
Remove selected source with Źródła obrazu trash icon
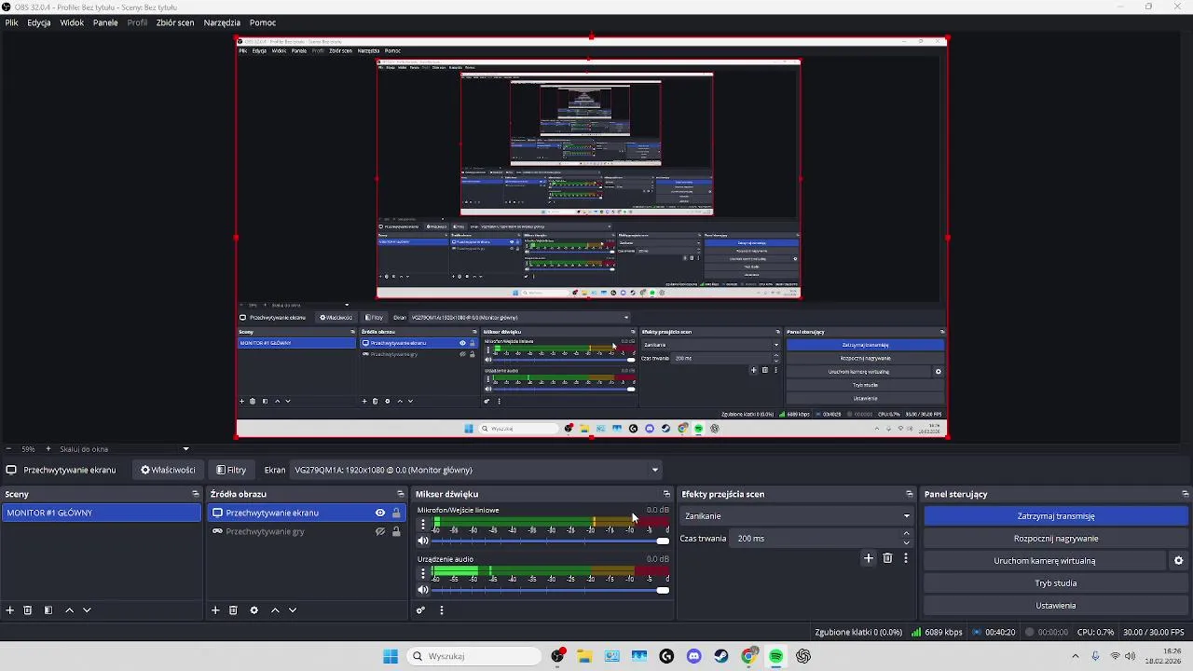tap(233, 610)
